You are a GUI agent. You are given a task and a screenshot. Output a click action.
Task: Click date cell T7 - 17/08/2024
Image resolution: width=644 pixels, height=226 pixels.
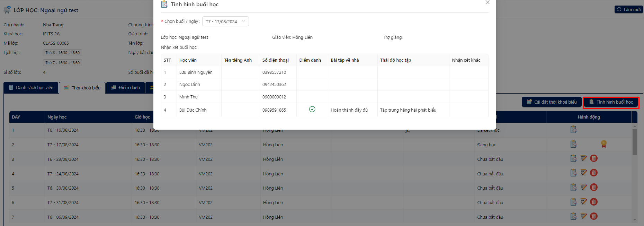point(63,145)
